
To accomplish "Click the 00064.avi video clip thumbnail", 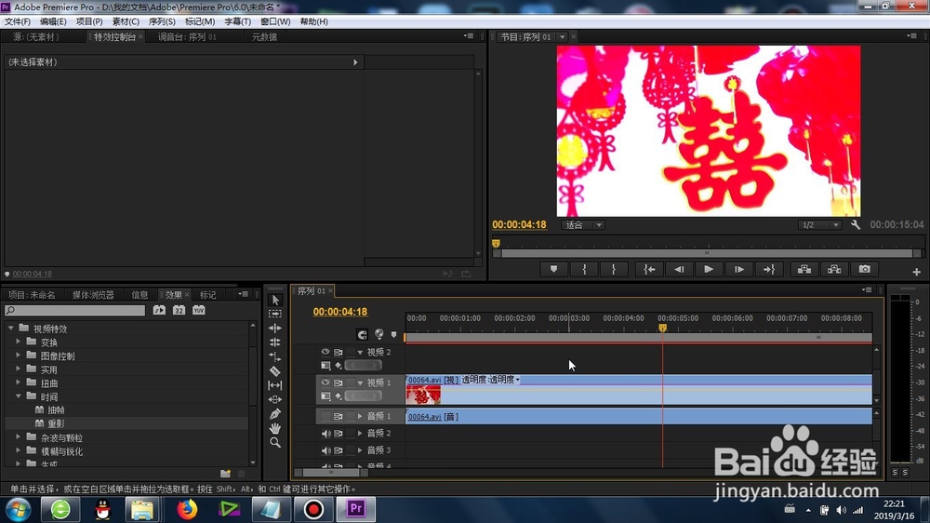I will click(423, 395).
